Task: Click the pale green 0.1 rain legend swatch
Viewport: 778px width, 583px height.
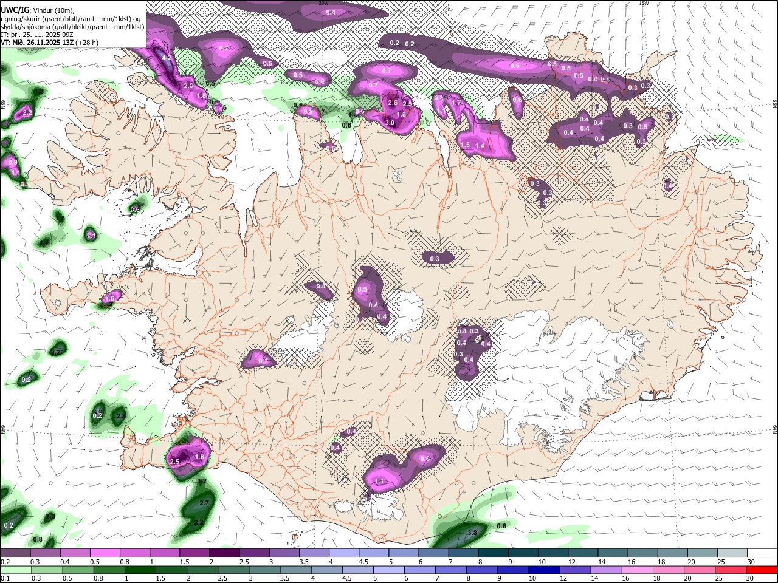Action: coord(15,570)
